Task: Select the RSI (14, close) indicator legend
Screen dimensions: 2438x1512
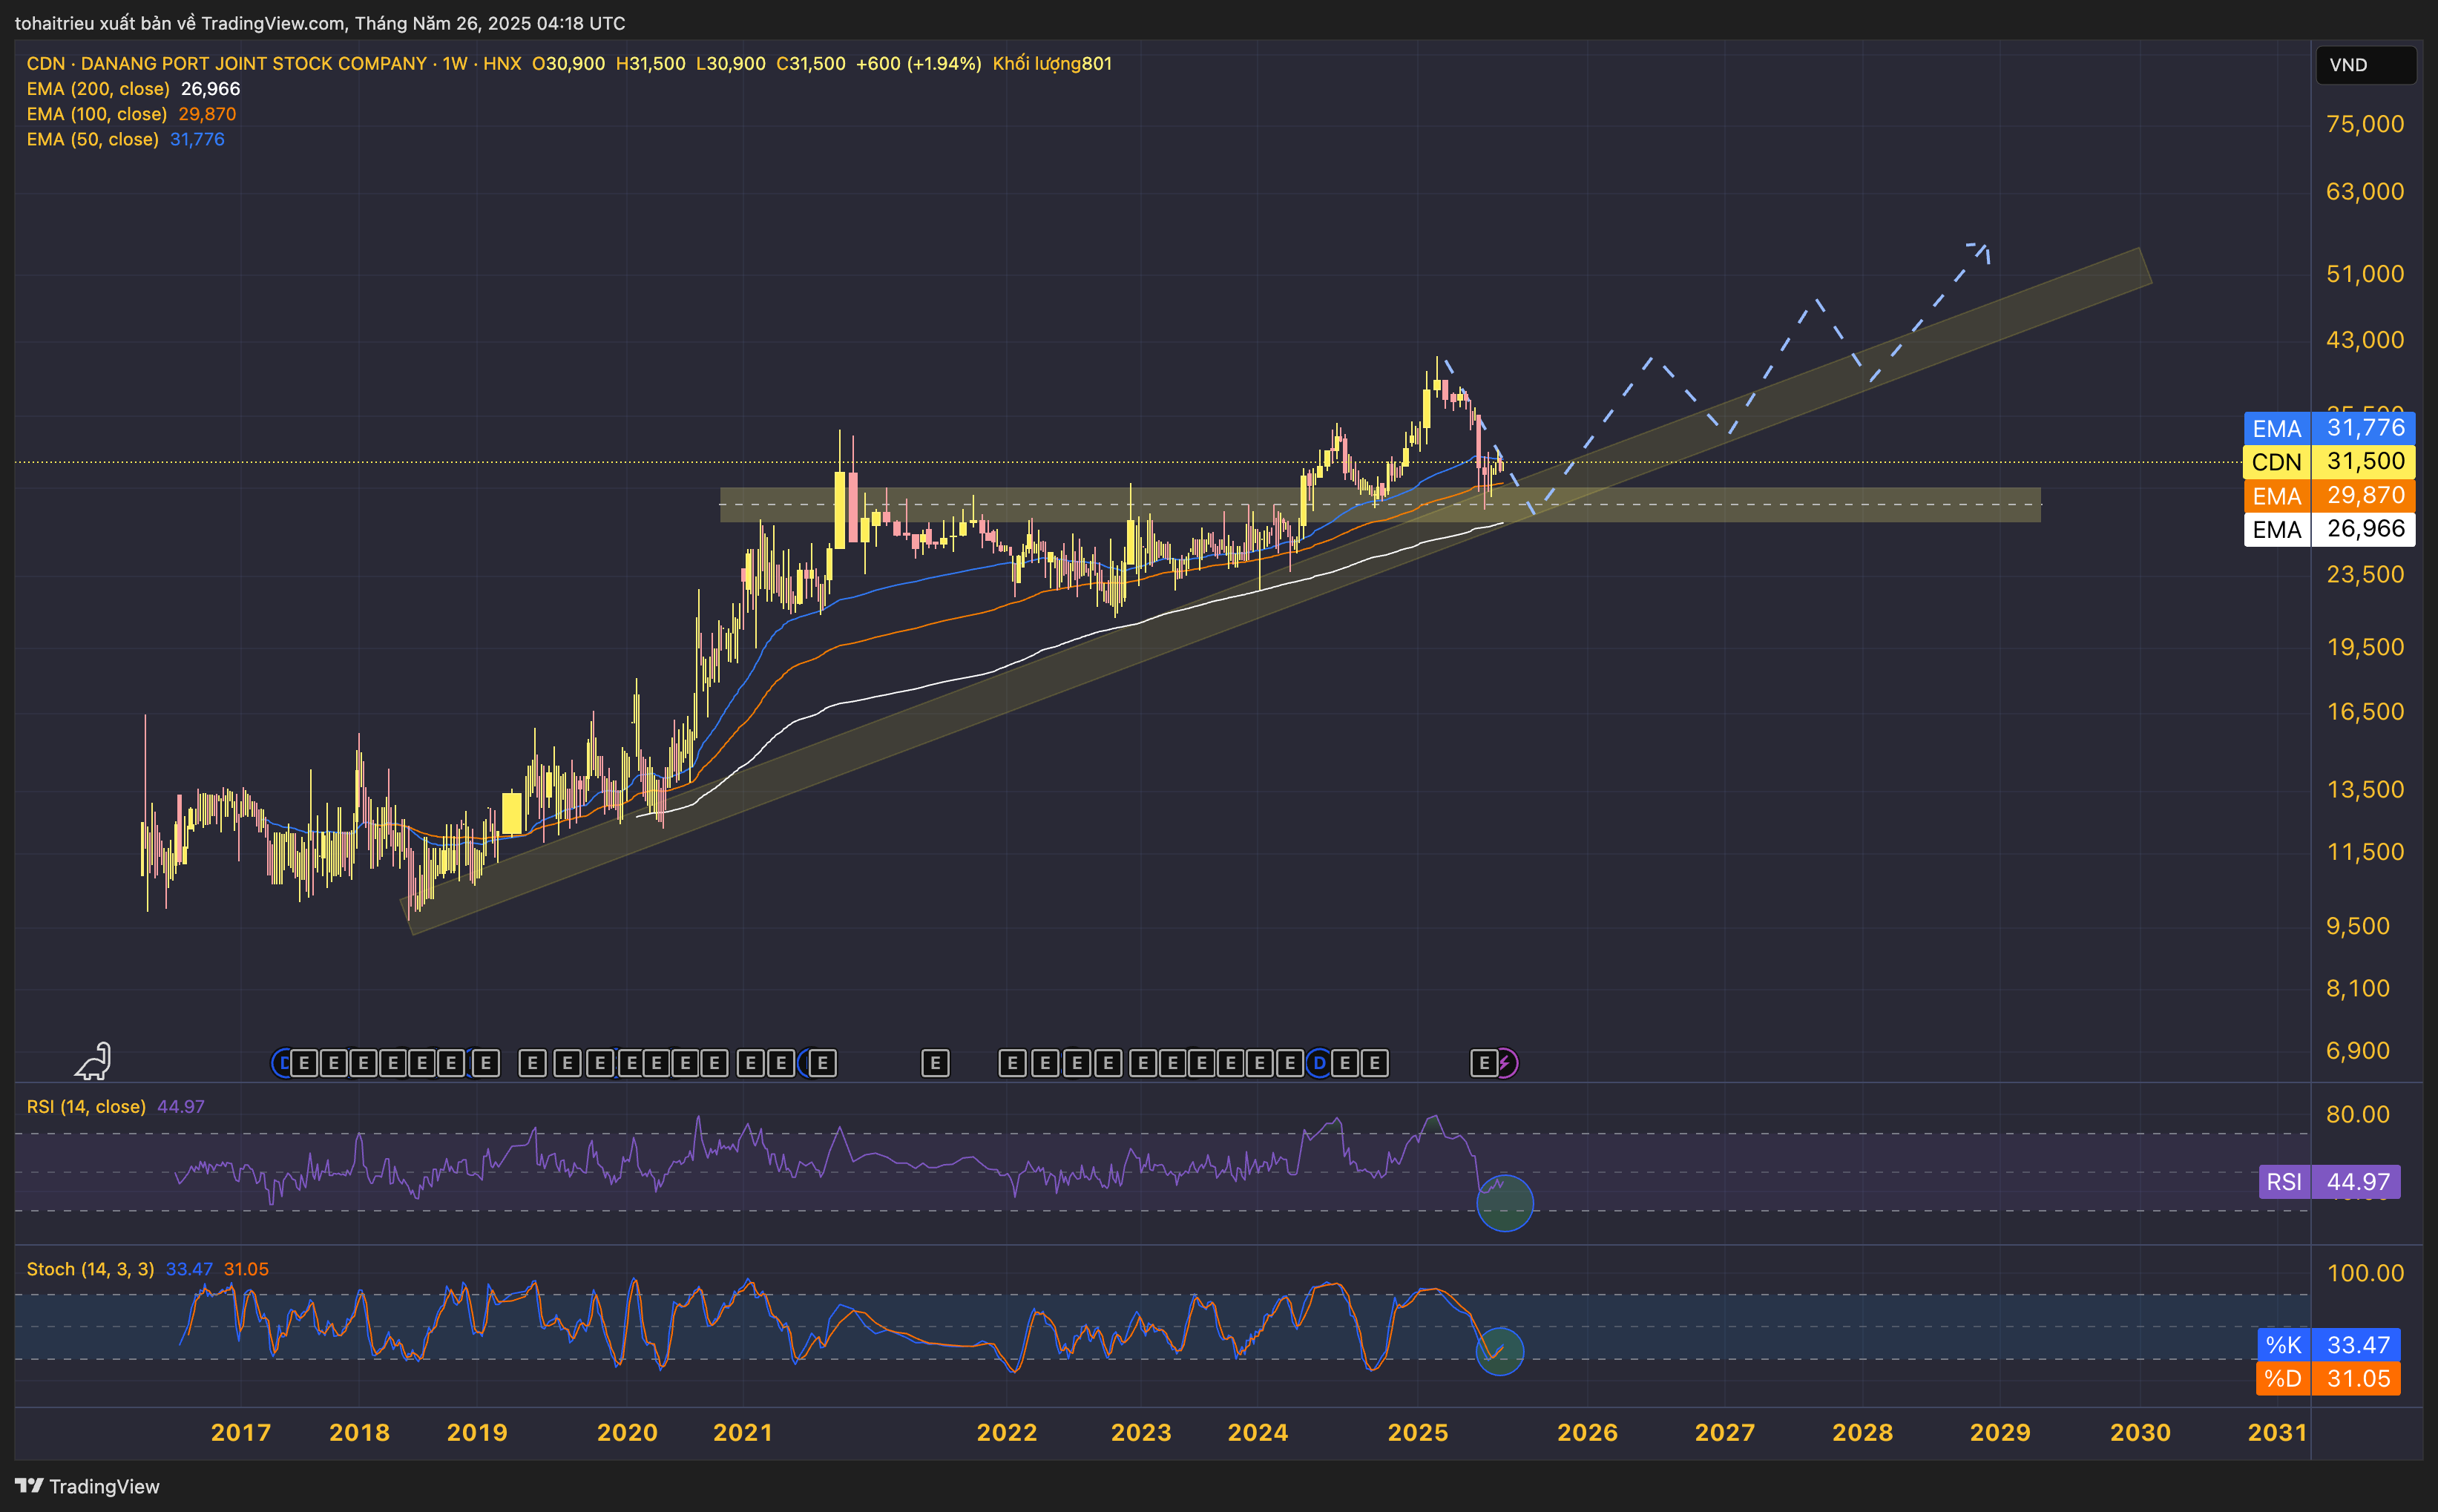Action: [115, 1107]
